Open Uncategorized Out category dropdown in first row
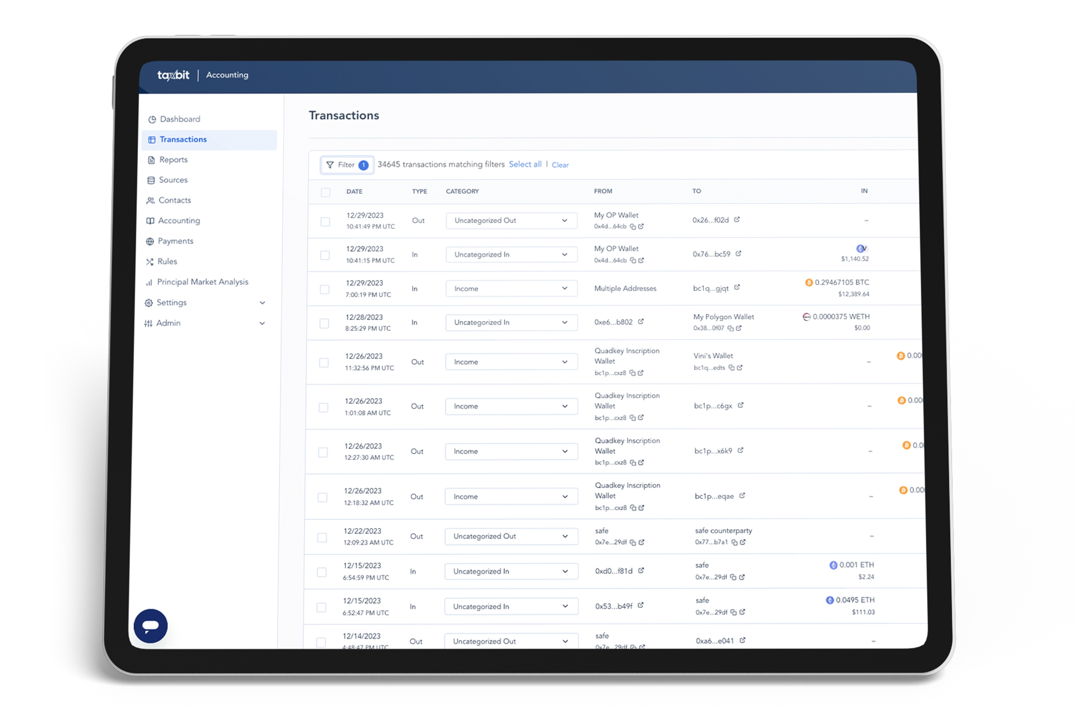 [x=511, y=220]
